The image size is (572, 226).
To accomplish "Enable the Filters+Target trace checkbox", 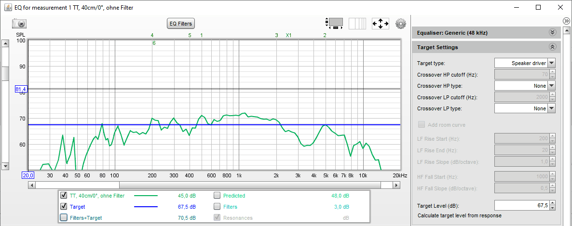I will pyautogui.click(x=64, y=218).
